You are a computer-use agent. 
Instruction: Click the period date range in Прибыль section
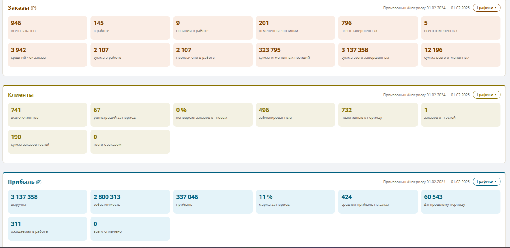coord(426,182)
